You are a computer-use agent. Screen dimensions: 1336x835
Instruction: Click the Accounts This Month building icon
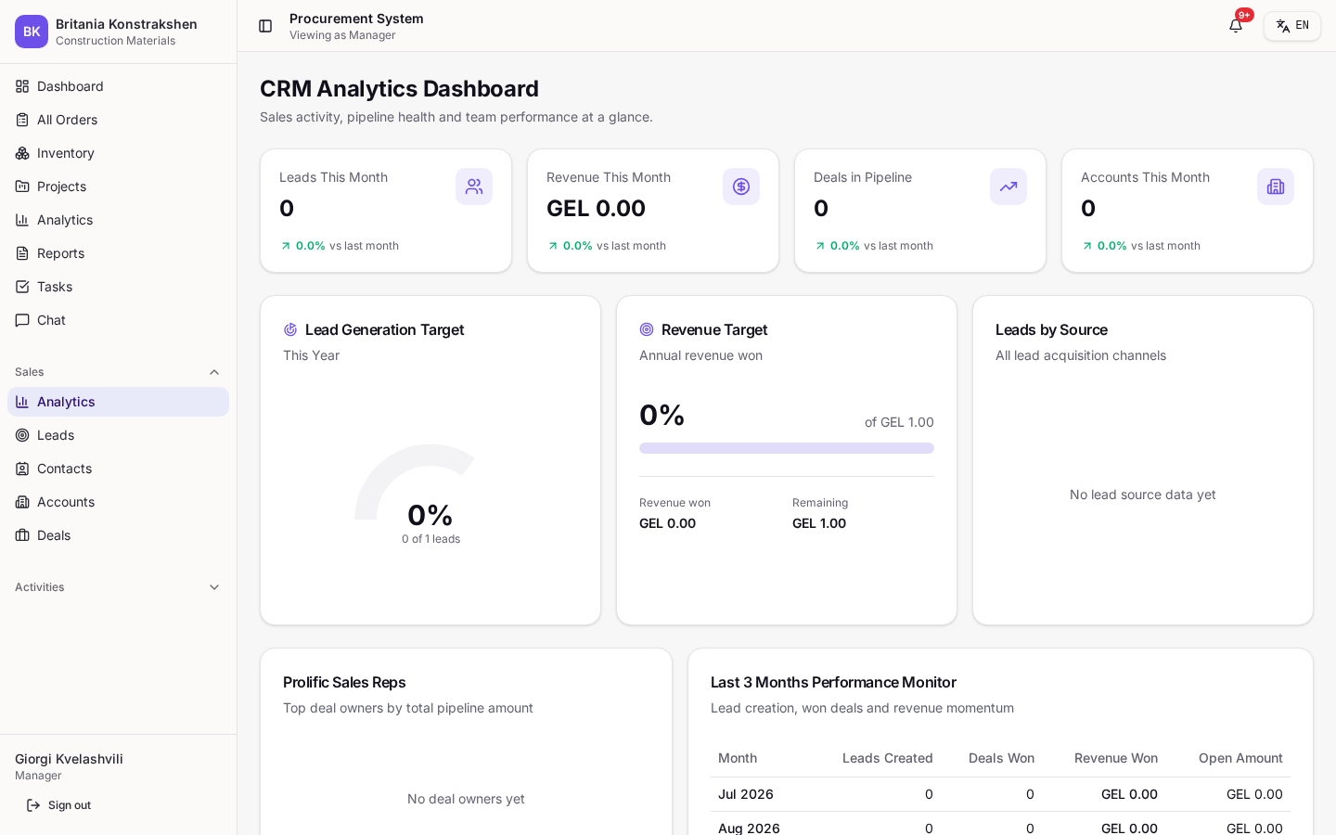pos(1276,186)
